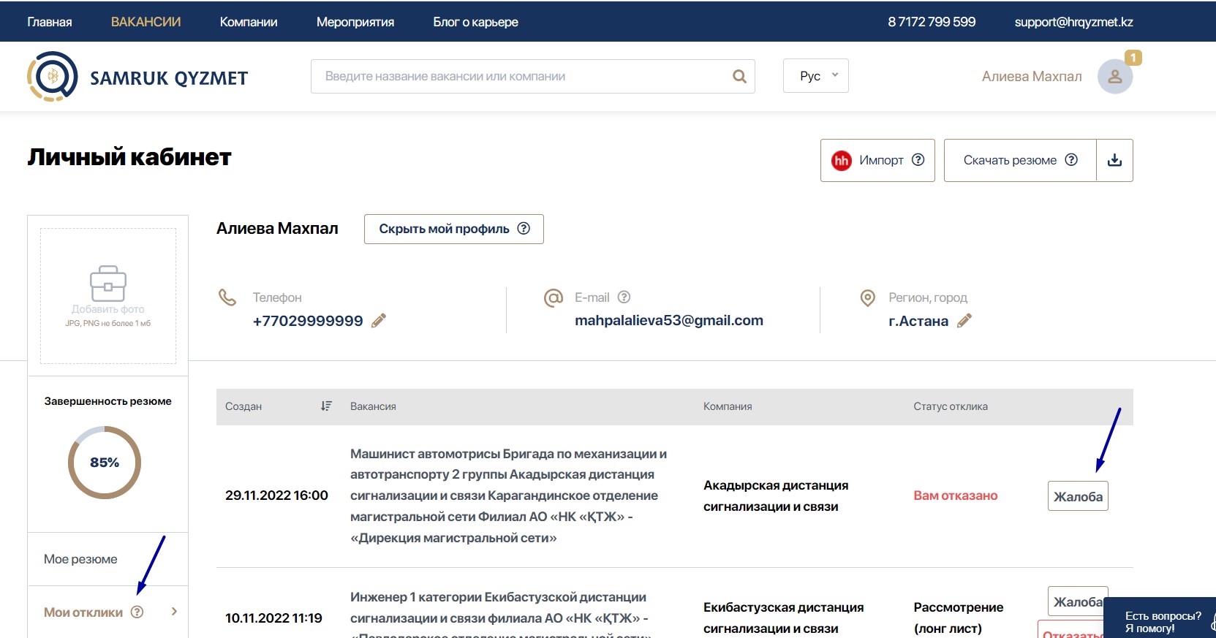The image size is (1216, 638).
Task: Click mahpalalieva53@gmail.com email text
Action: point(669,320)
